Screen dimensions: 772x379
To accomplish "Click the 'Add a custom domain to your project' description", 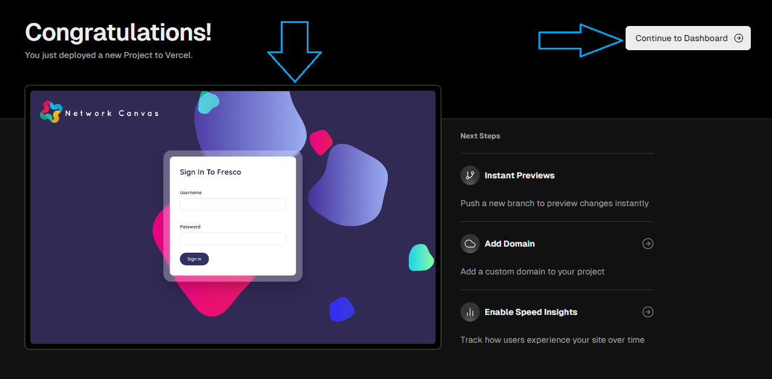I will [532, 271].
